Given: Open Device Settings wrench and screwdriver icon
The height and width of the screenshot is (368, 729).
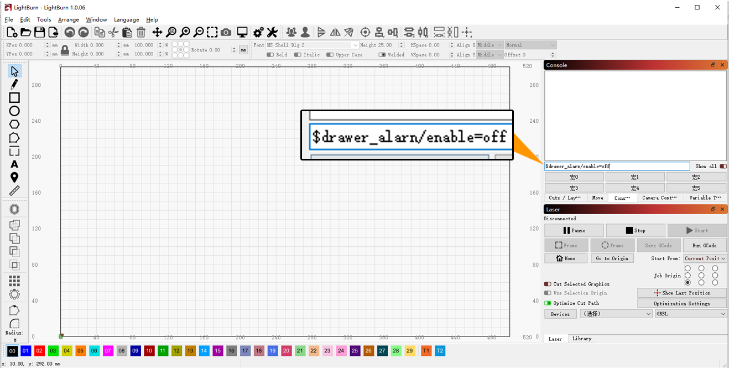Looking at the screenshot, I should 272,33.
